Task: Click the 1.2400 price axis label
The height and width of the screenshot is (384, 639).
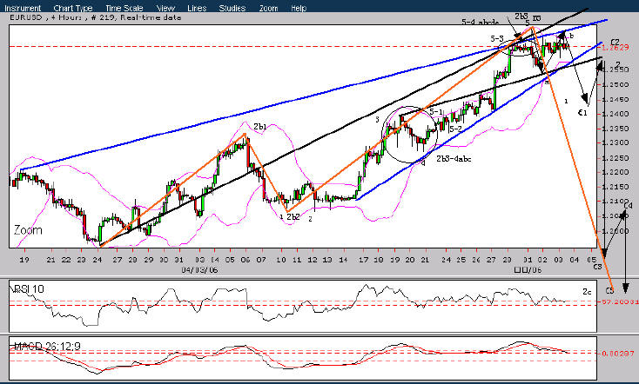Action: (x=617, y=114)
